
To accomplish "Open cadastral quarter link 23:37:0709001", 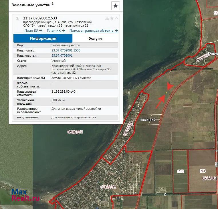I will tap(62, 55).
